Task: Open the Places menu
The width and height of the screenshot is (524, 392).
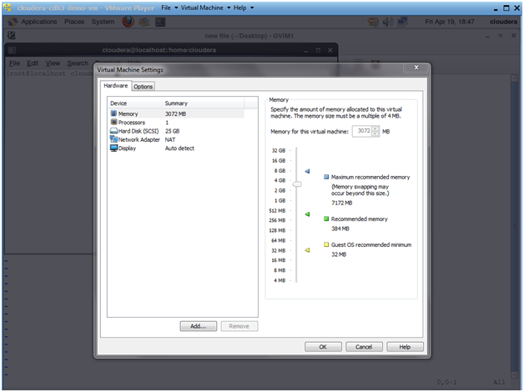Action: click(x=74, y=22)
